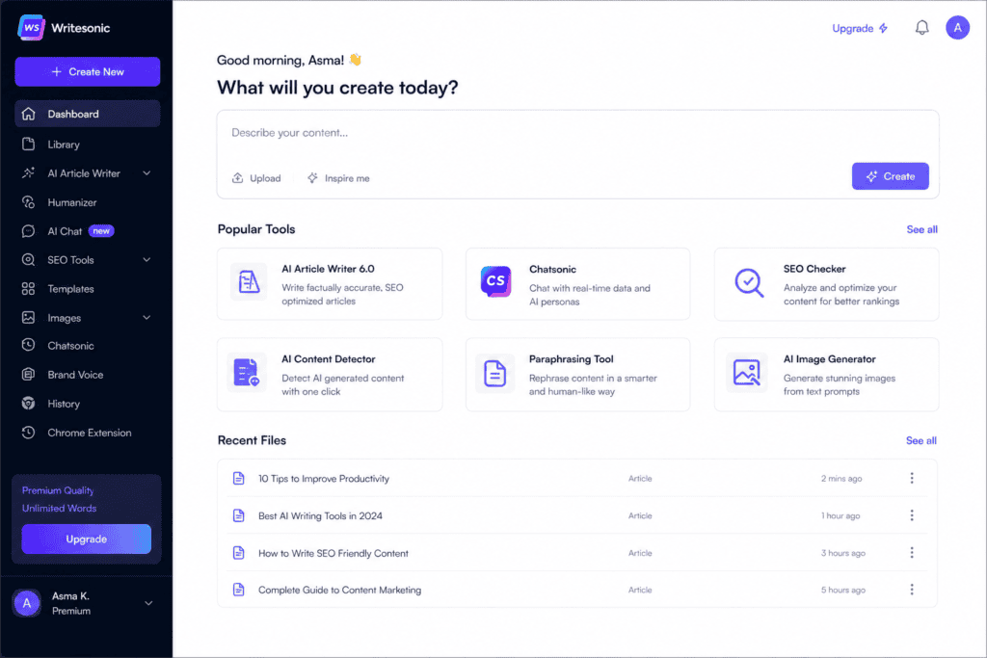Image resolution: width=987 pixels, height=658 pixels.
Task: Expand the Images chevron in sidebar
Action: 147,318
